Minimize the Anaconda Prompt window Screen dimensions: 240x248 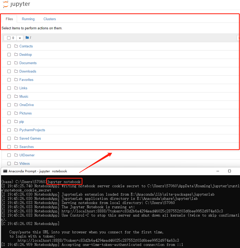click(218, 171)
